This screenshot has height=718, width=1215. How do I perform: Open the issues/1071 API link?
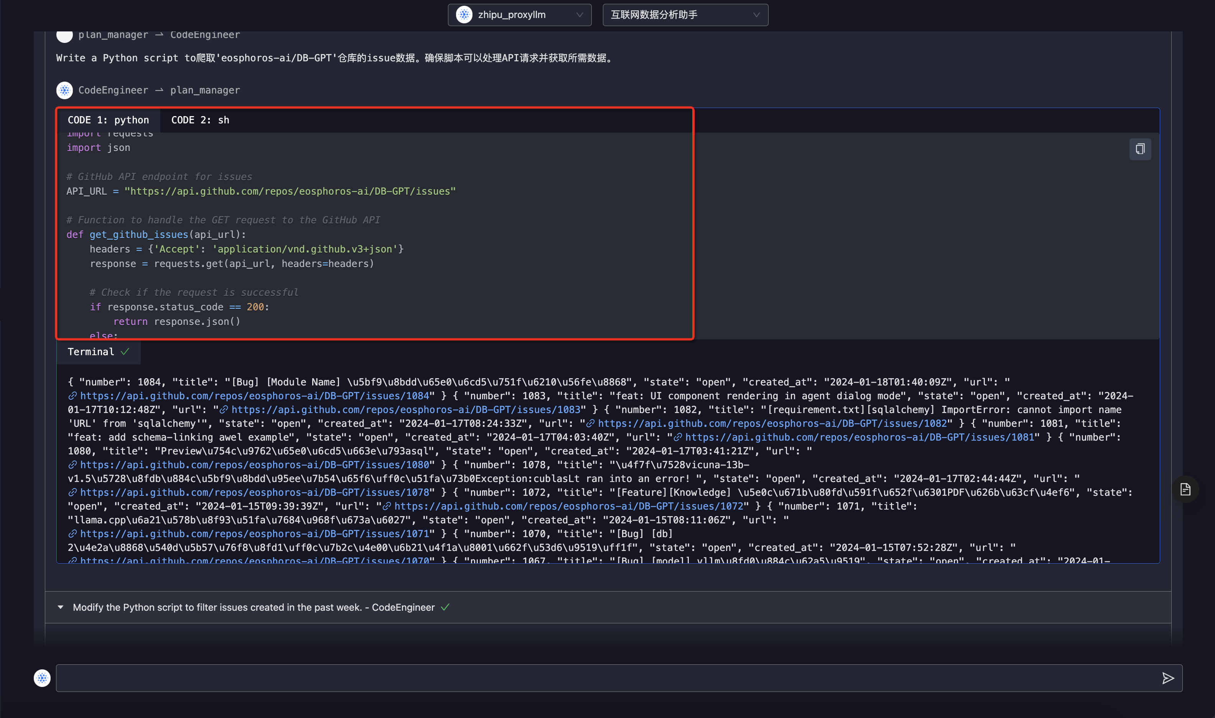point(254,534)
